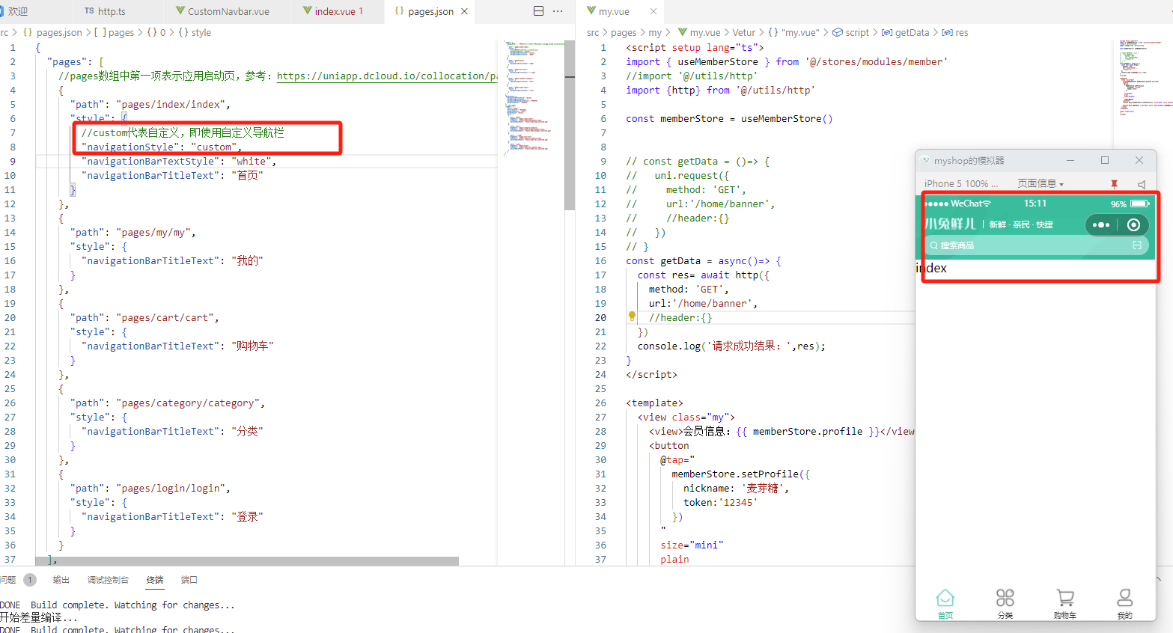This screenshot has height=633, width=1173.
Task: Click the script breadcrumb in my.vue
Action: (x=851, y=32)
